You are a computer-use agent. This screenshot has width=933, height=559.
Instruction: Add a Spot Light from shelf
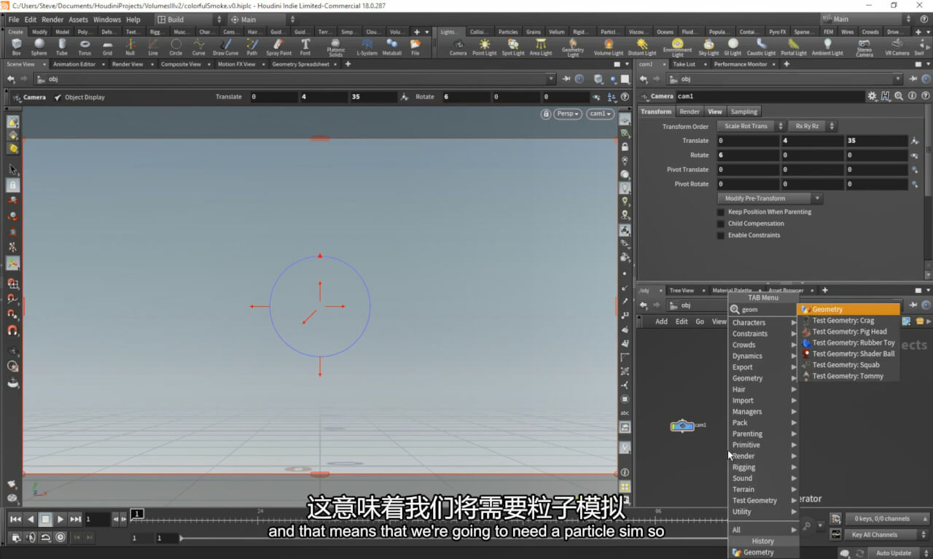coord(513,47)
